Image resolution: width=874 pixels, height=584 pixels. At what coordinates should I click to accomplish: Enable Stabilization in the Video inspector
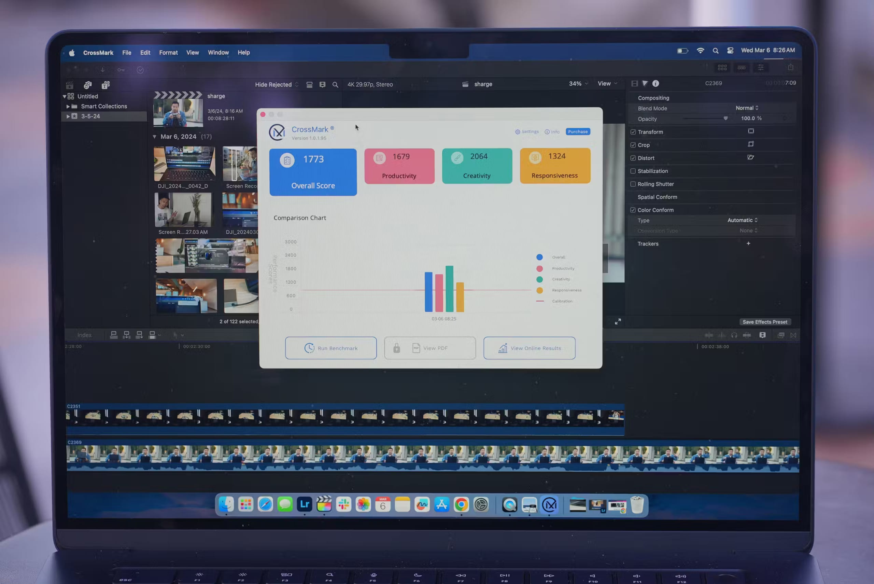coord(633,171)
